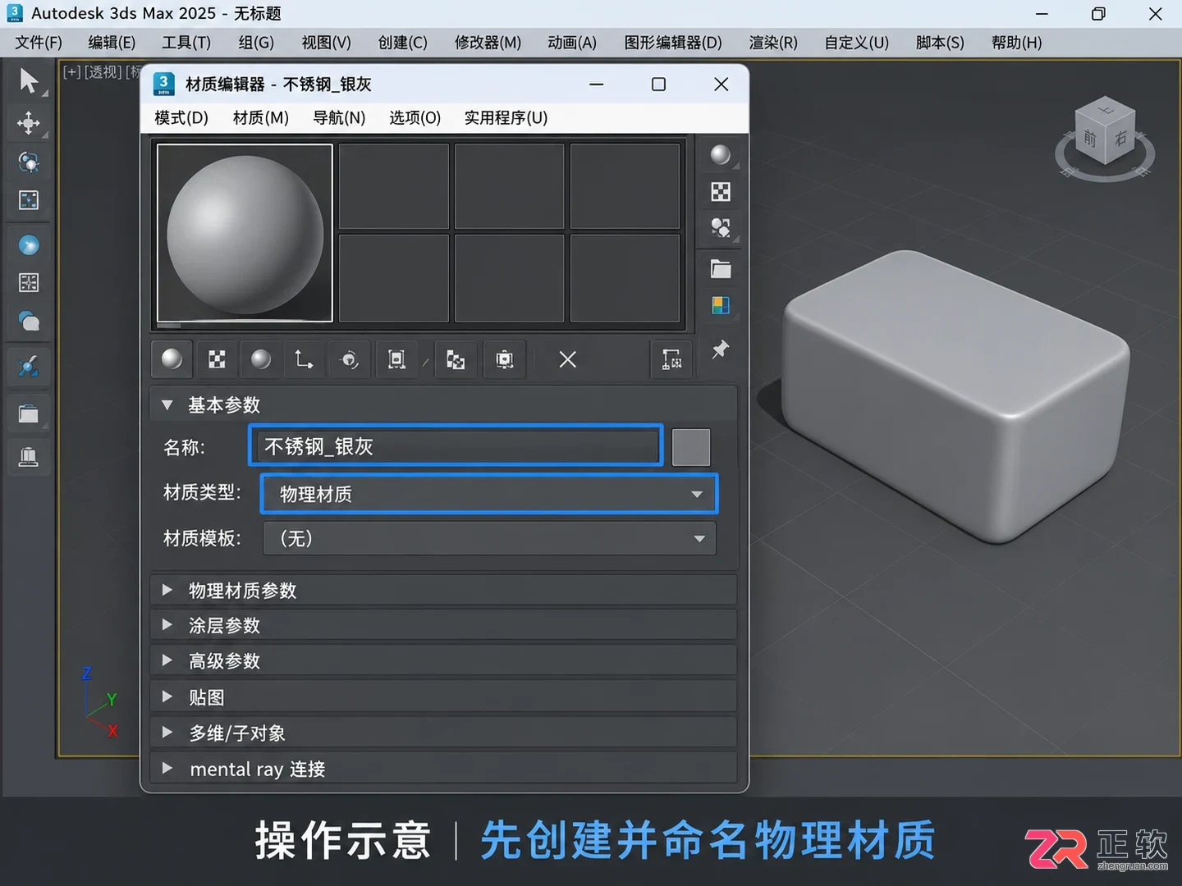Click the delete X icon in material toolbar
Image resolution: width=1182 pixels, height=886 pixels.
(x=567, y=359)
